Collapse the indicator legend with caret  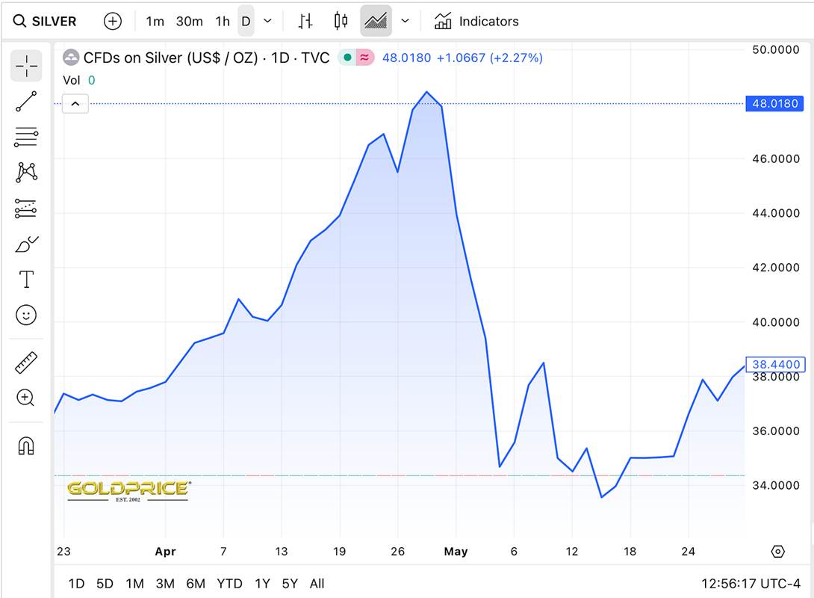pos(75,104)
